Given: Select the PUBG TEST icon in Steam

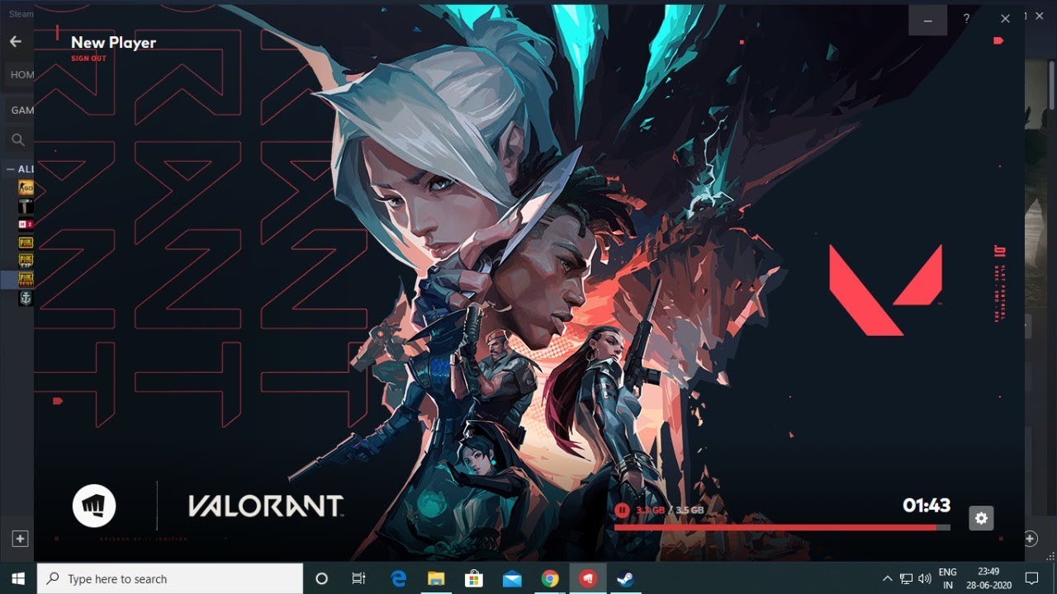Looking at the screenshot, I should click(x=26, y=280).
